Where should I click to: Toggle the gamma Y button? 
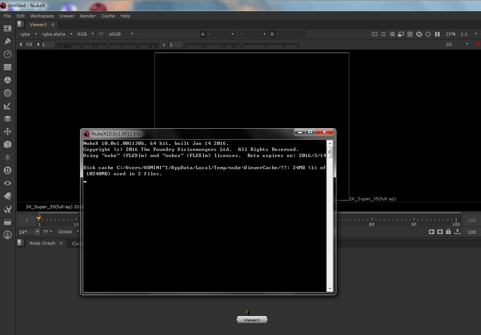[164, 45]
